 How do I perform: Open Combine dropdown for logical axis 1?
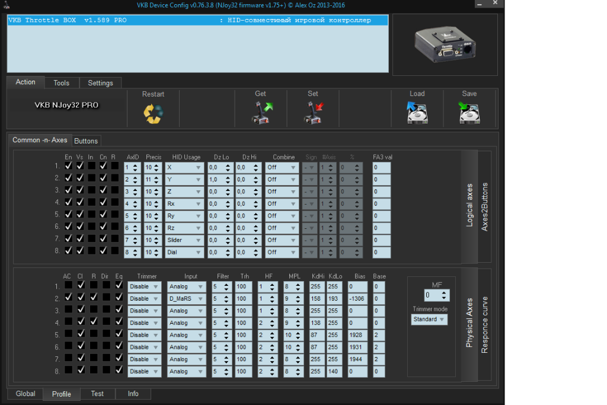tap(282, 168)
